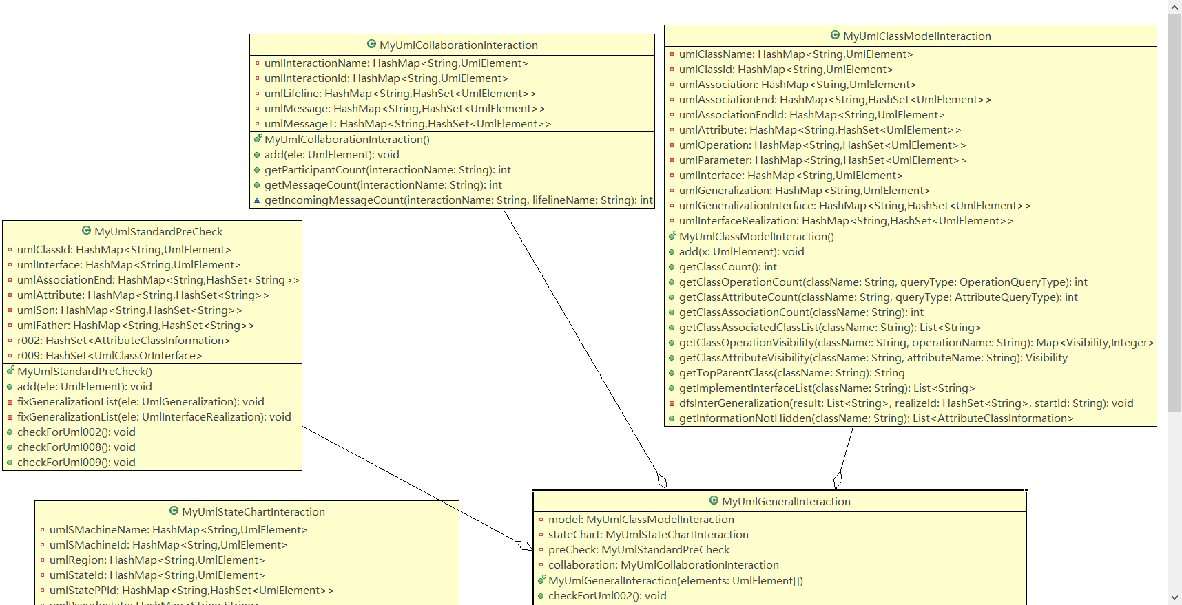Select the preCheck: MyUmlStandardPreCheck field

(x=639, y=550)
